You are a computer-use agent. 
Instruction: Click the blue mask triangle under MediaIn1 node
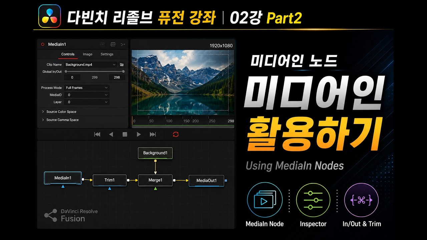click(63, 186)
